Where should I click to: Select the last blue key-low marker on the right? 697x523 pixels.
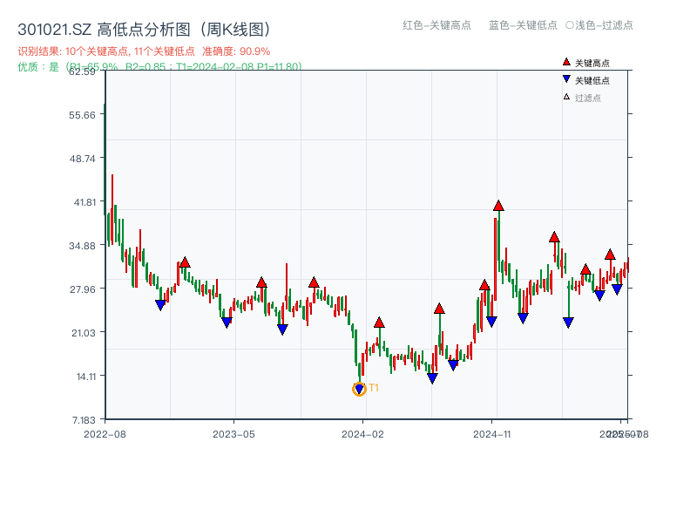[617, 289]
